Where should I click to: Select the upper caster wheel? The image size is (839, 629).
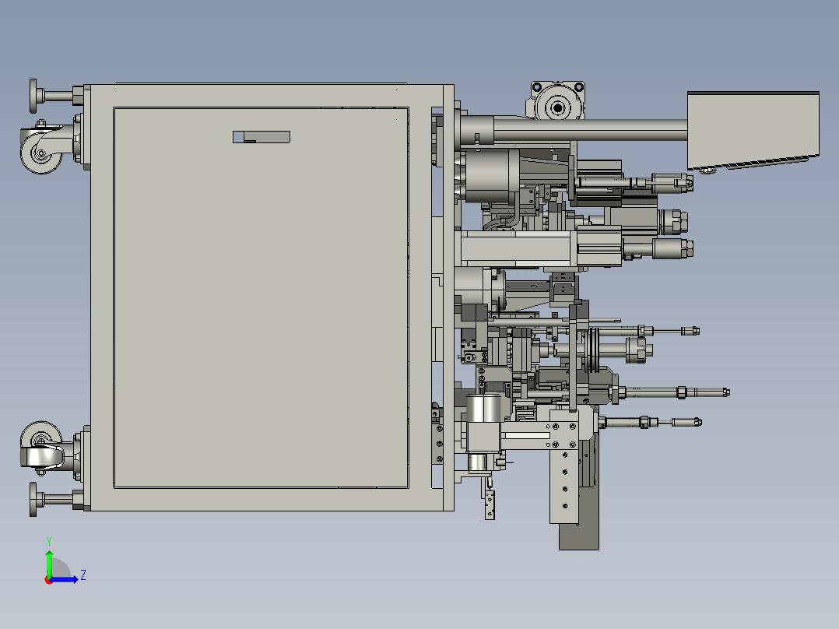pyautogui.click(x=40, y=153)
